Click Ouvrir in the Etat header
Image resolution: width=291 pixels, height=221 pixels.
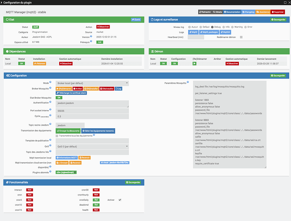pyautogui.click(x=136, y=19)
